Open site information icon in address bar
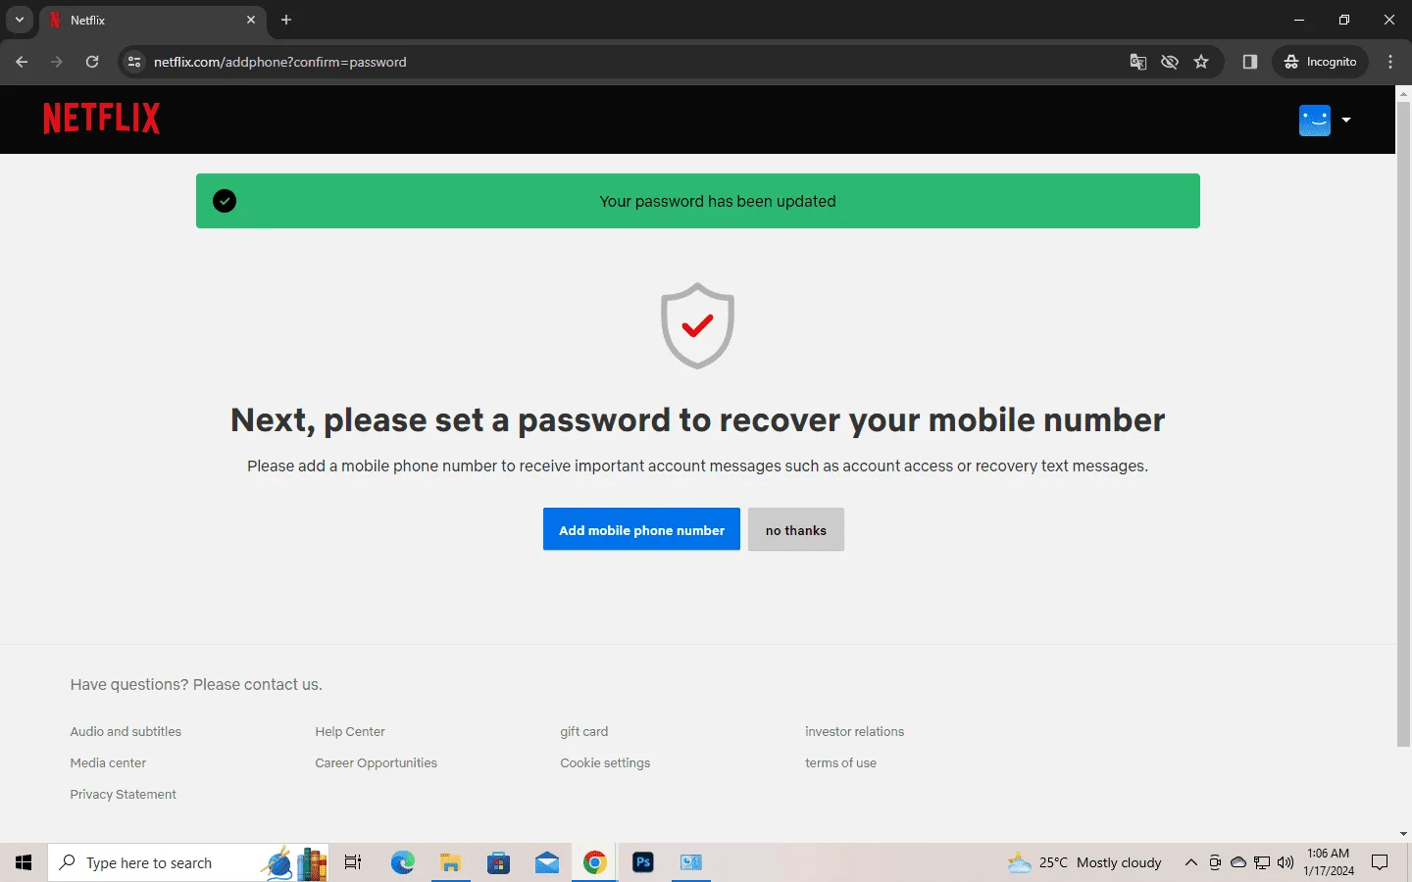This screenshot has height=882, width=1412. pos(134,62)
